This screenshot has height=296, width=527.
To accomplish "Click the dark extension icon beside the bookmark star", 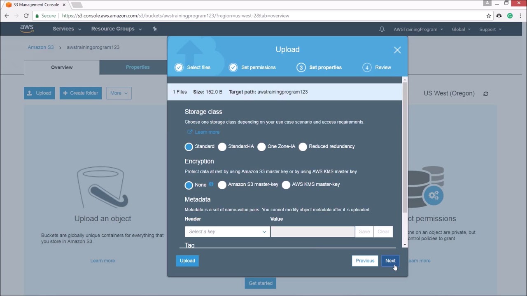I will [499, 16].
